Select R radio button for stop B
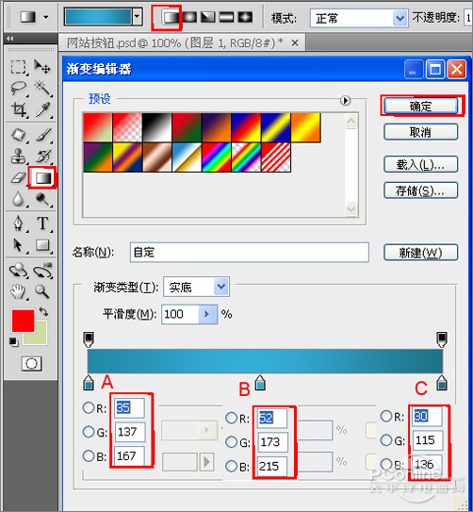This screenshot has height=512, width=473. tap(231, 418)
